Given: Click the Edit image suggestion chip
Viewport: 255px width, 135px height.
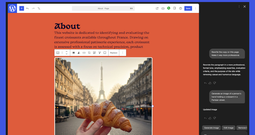Looking at the screenshot, I should (228, 128).
